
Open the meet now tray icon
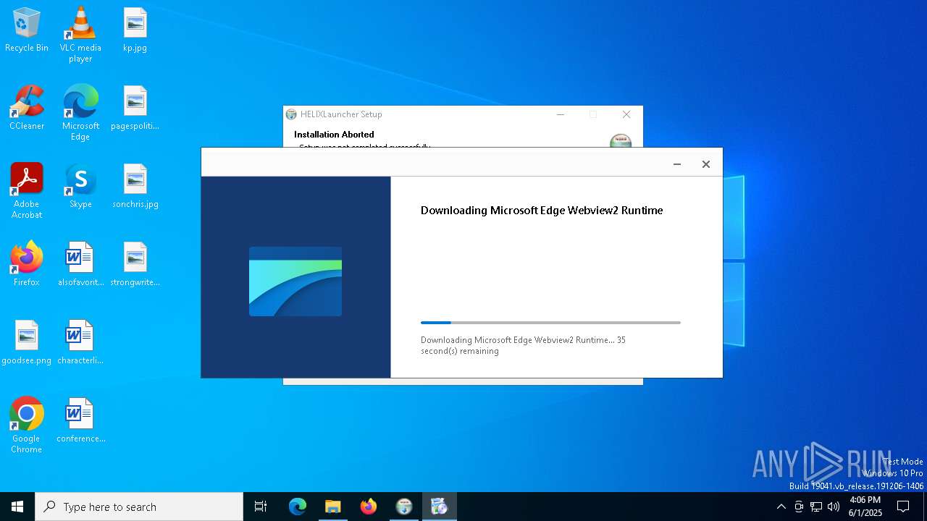tap(799, 507)
